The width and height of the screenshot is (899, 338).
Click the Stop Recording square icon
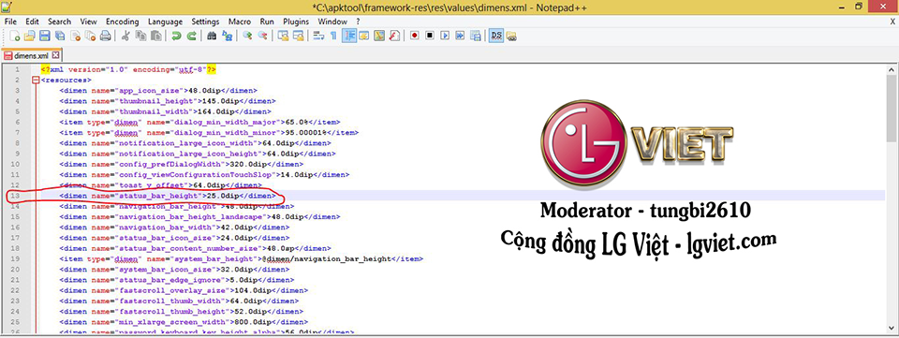click(x=430, y=36)
